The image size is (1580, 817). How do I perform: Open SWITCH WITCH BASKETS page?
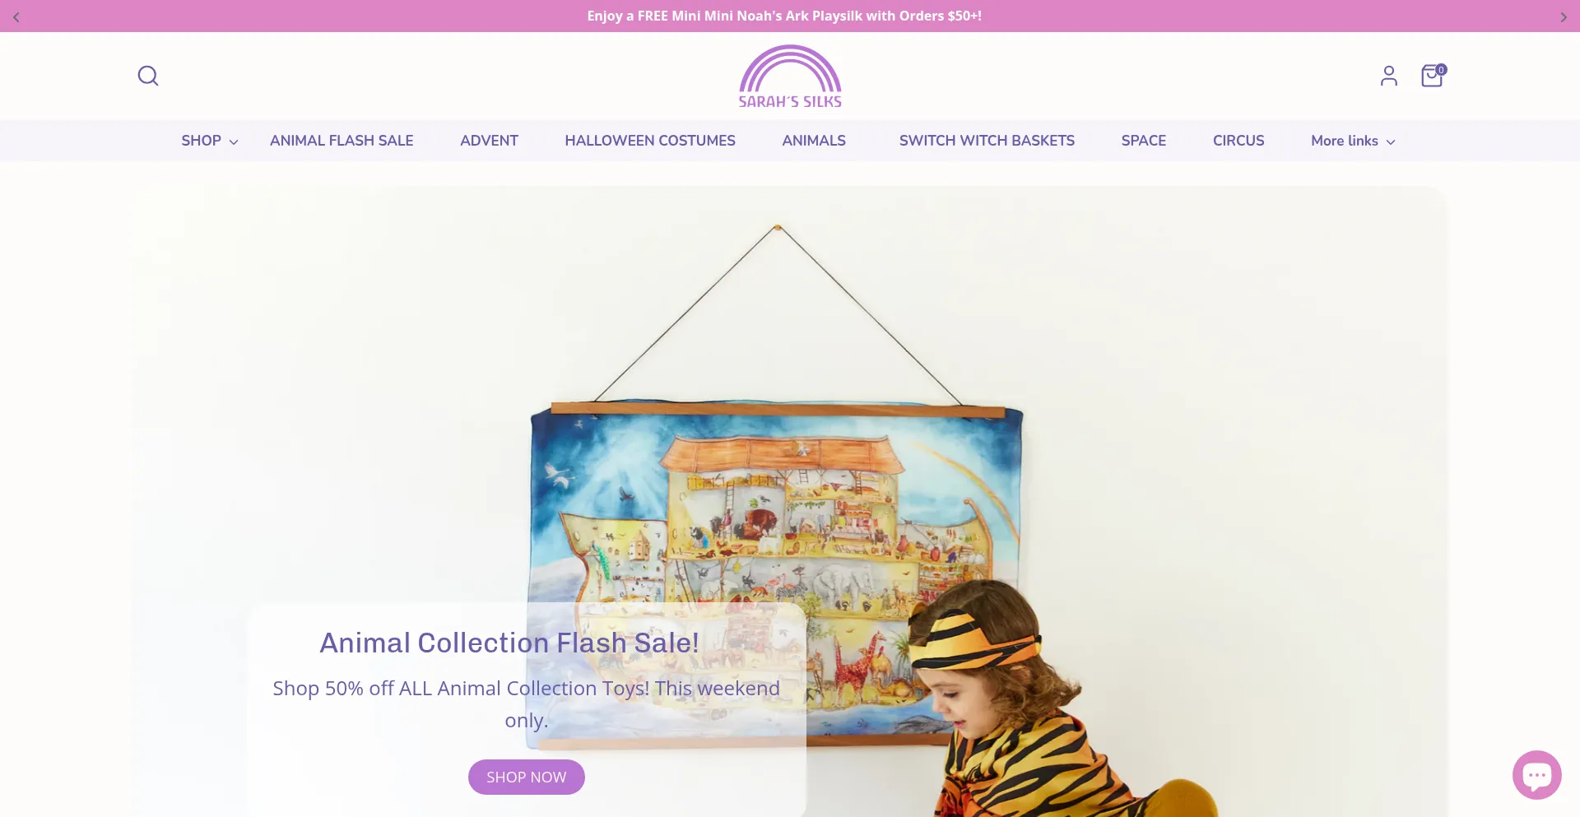[987, 141]
